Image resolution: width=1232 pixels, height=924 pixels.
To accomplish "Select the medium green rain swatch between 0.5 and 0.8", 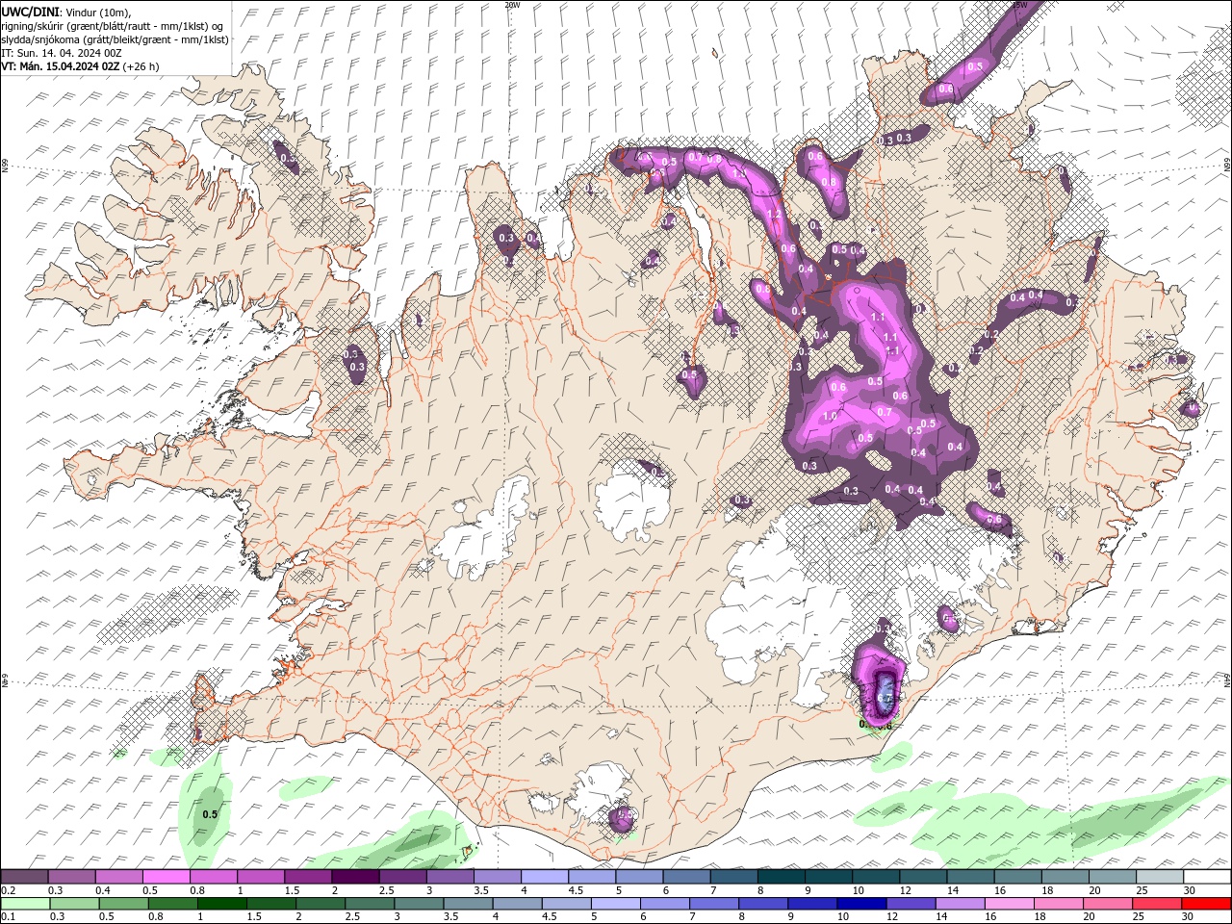I will tap(124, 904).
